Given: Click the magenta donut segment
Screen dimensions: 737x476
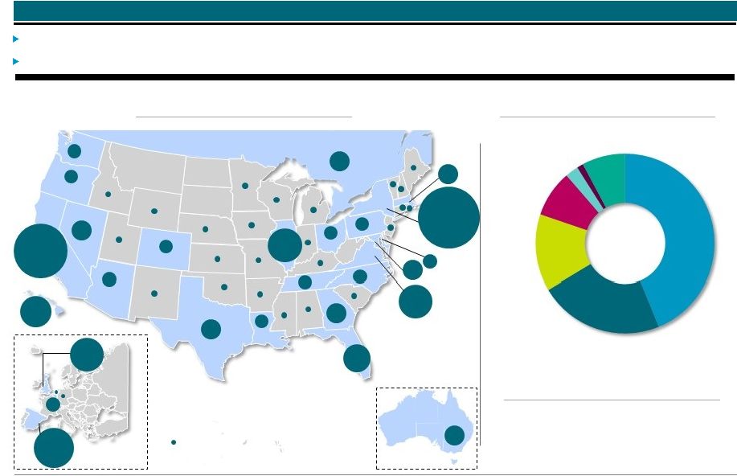Looking at the screenshot, I should pos(570,203).
